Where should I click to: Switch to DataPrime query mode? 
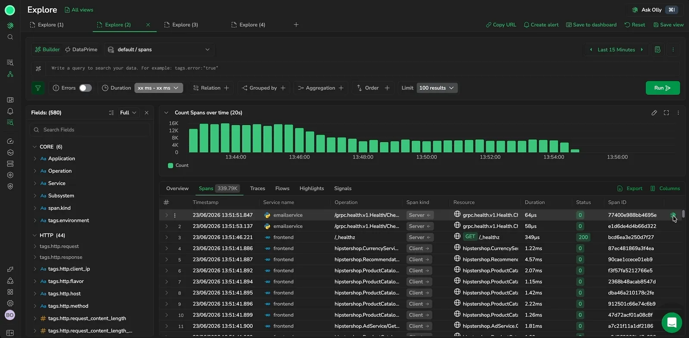click(x=81, y=49)
